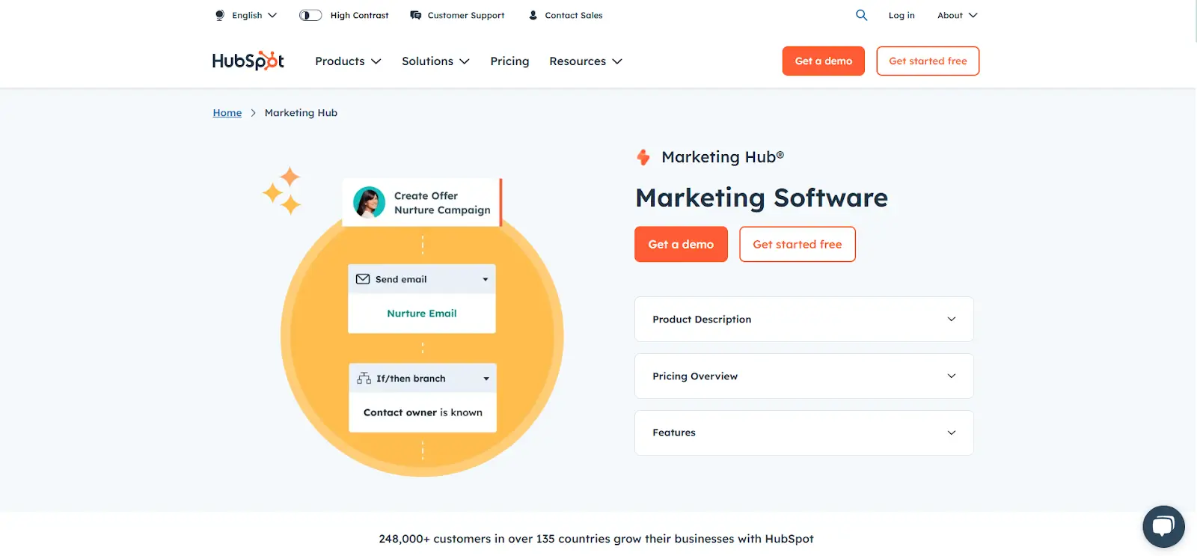Image resolution: width=1197 pixels, height=556 pixels.
Task: Click the orange Marketing Hub bolt icon
Action: 643,157
